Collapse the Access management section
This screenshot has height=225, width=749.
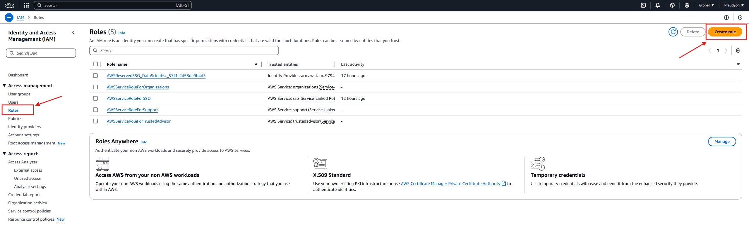click(x=4, y=86)
